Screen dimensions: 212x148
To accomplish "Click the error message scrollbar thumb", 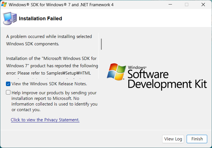I will [x=101, y=44].
